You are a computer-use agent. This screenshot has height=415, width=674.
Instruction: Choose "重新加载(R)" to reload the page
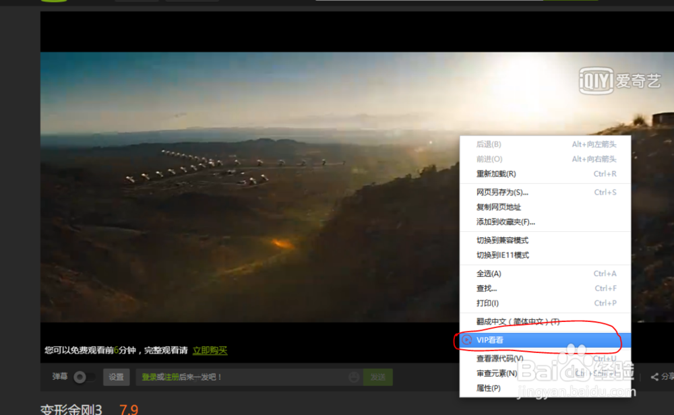coord(545,174)
